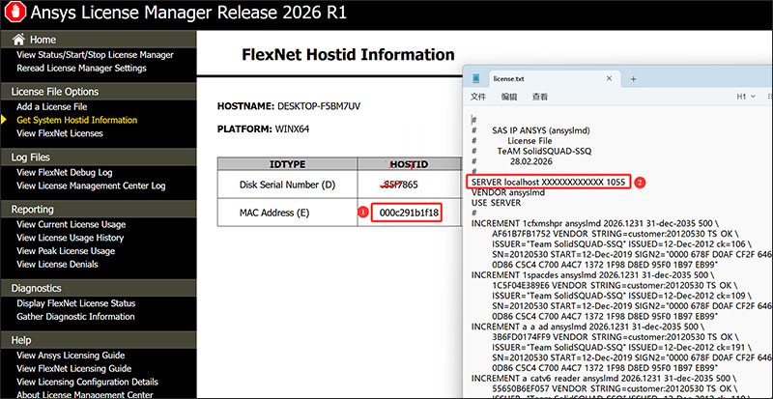
Task: Click the VENDOR ansyslmd line in Notepad
Action: click(x=508, y=193)
